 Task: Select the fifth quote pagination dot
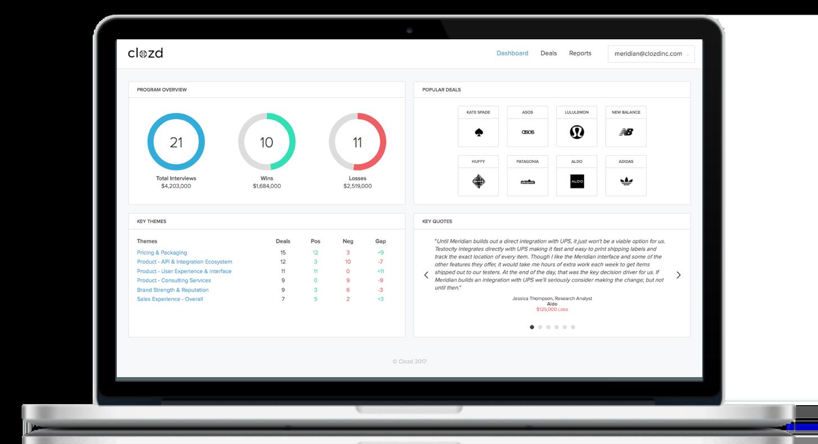[x=565, y=327]
